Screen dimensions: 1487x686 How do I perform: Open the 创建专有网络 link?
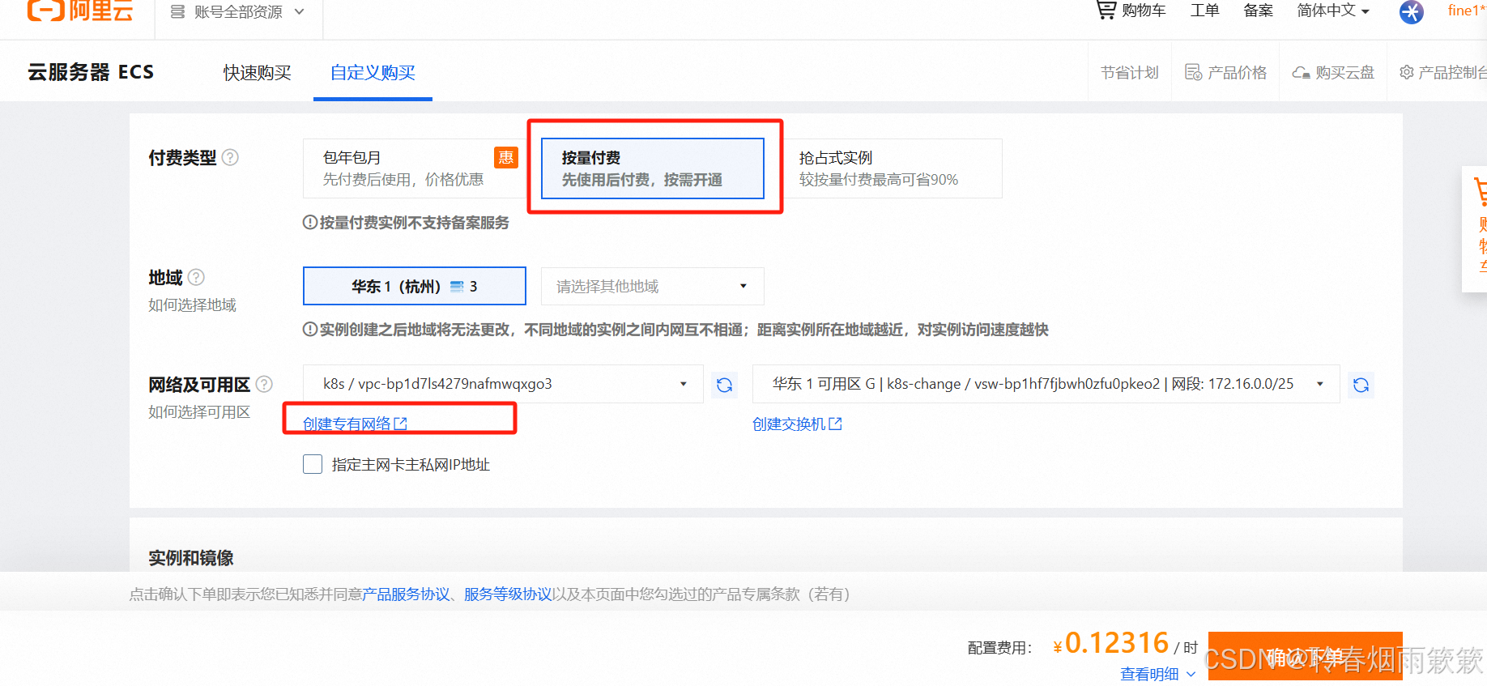pos(355,424)
